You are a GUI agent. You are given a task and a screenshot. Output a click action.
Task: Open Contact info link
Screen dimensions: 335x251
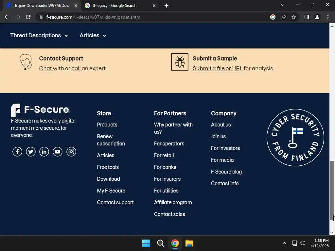tap(224, 183)
